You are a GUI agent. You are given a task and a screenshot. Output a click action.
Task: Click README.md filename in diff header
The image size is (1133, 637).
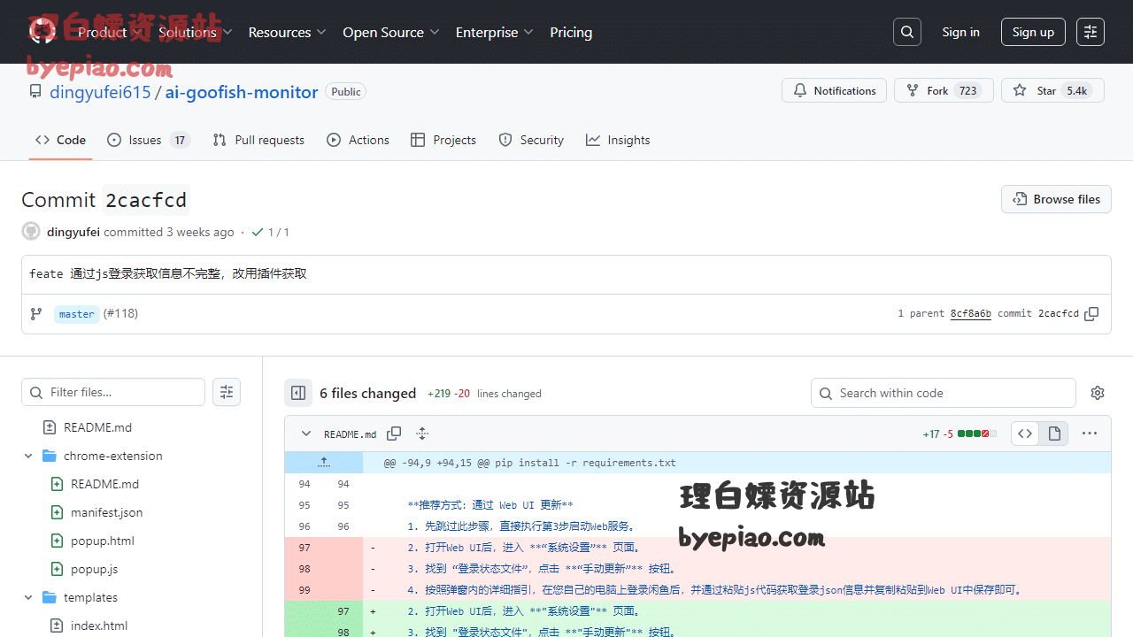click(x=350, y=434)
